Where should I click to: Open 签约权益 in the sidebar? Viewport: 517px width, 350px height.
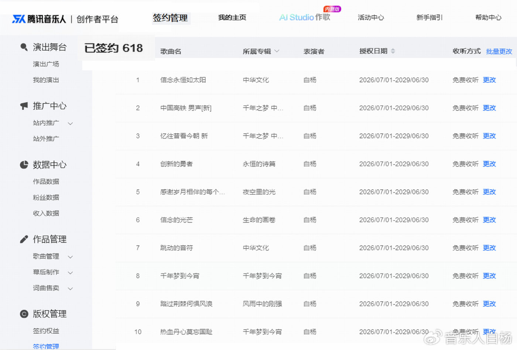point(46,331)
